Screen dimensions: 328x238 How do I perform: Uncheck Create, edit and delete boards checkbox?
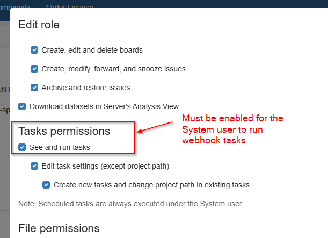(x=34, y=50)
